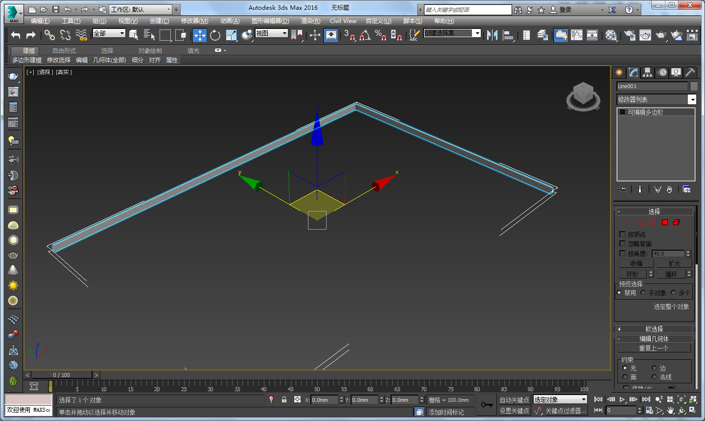This screenshot has height=421, width=705.
Task: Select the 法线 constraint radio button
Action: [654, 376]
